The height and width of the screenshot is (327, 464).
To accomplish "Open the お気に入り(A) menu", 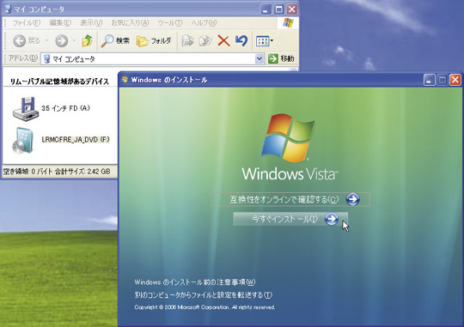I will [130, 23].
